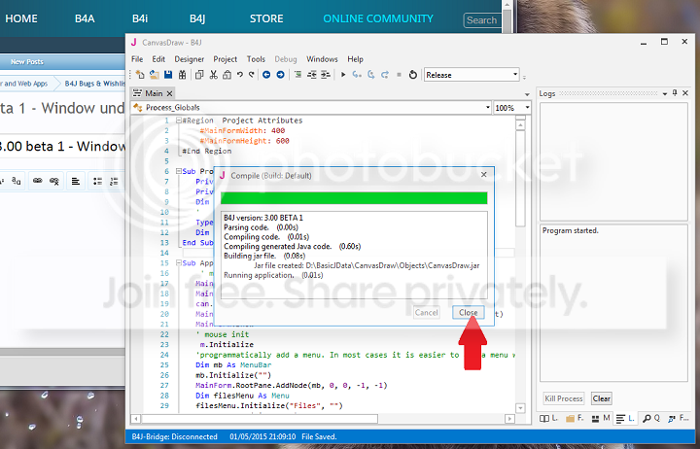Open a project using the folder icon
This screenshot has width=700, height=449.
(154, 75)
